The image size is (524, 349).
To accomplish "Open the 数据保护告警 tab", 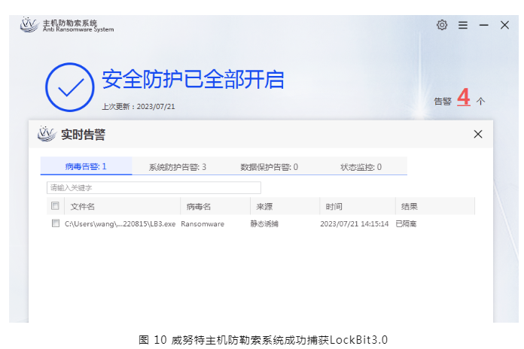I will tap(269, 167).
